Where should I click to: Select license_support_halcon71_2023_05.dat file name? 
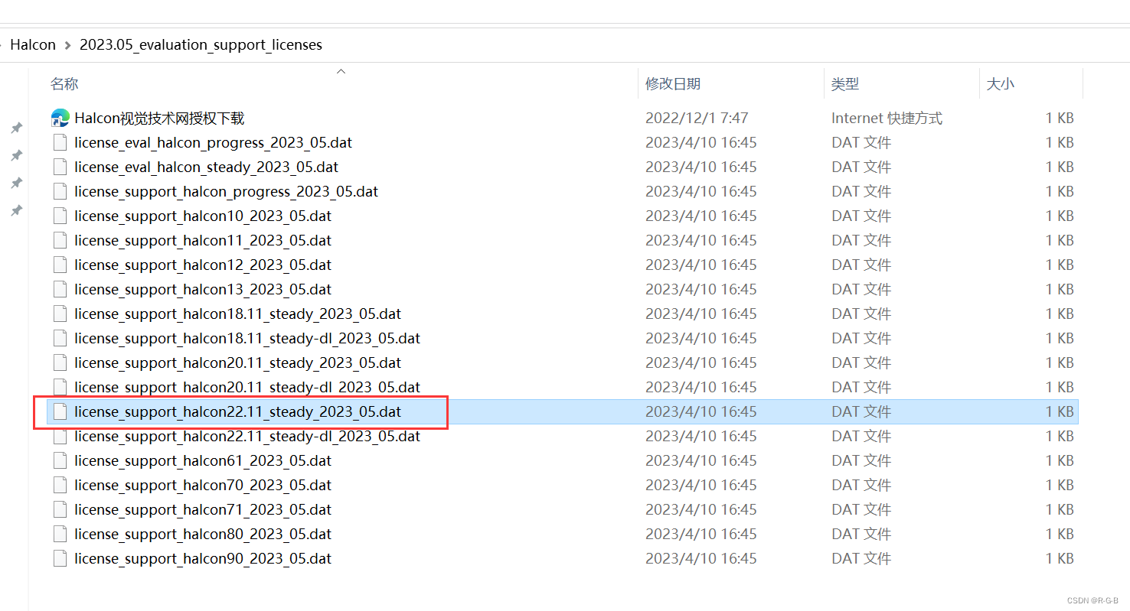[x=203, y=509]
